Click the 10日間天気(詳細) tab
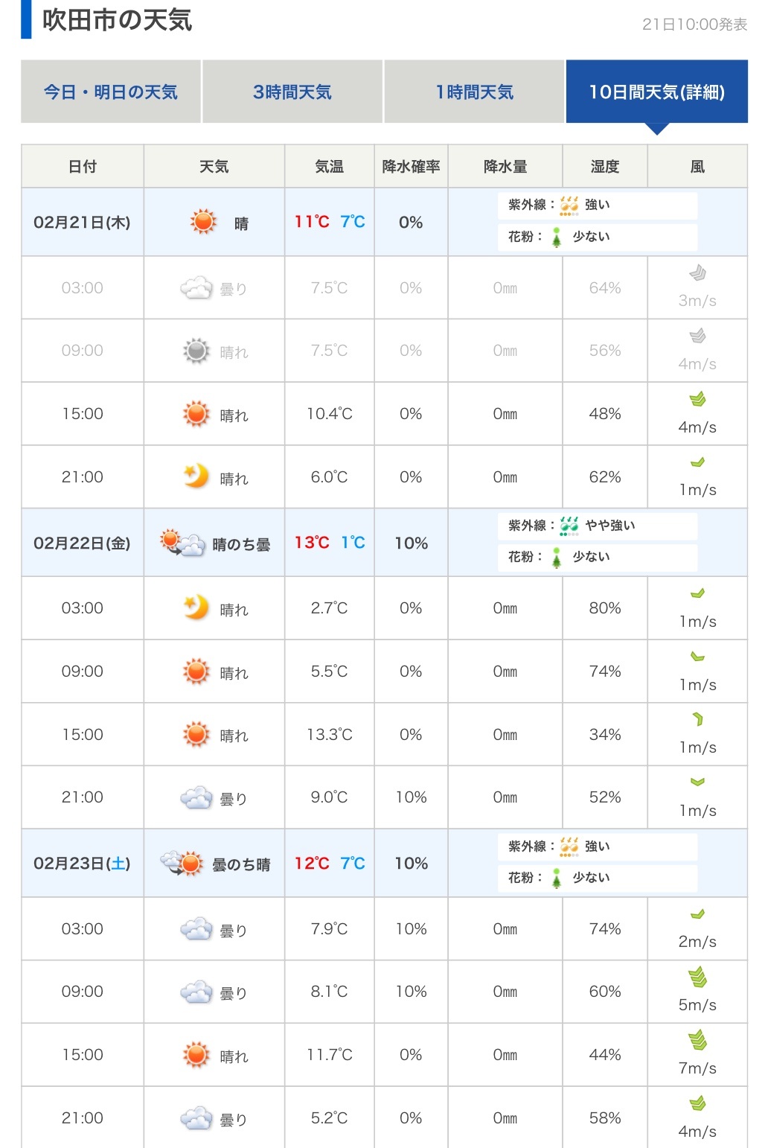The width and height of the screenshot is (765, 1148). point(656,92)
